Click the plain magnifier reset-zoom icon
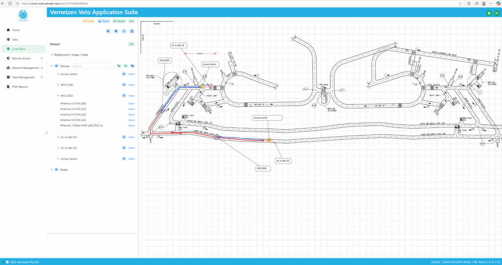502x265 pixels. click(124, 31)
